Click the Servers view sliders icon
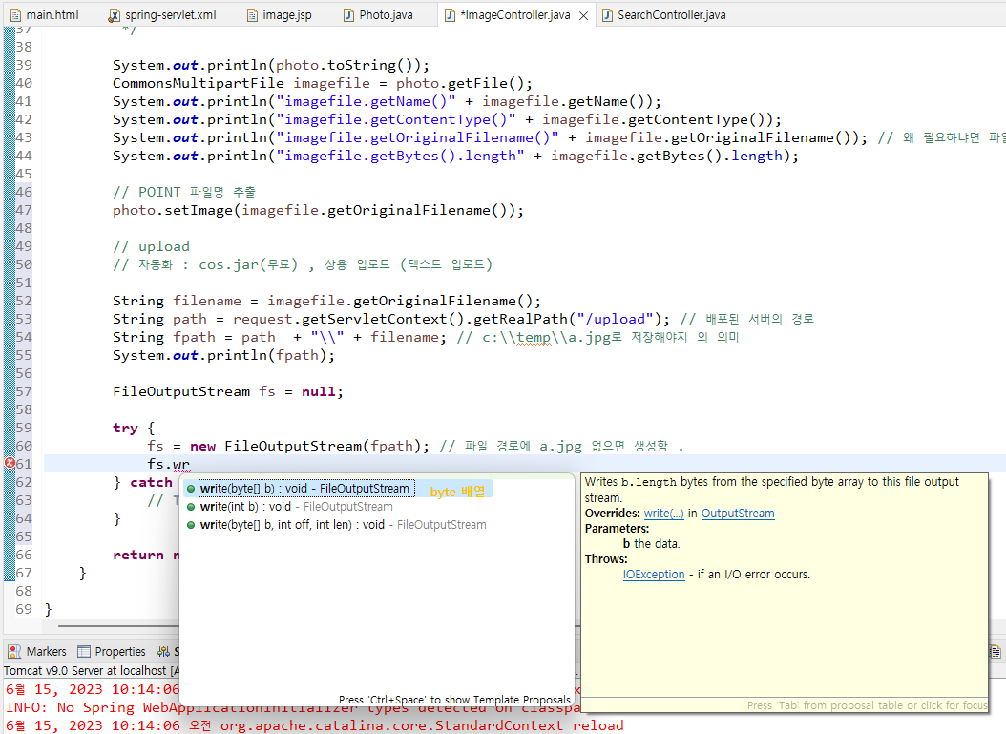 [x=163, y=651]
